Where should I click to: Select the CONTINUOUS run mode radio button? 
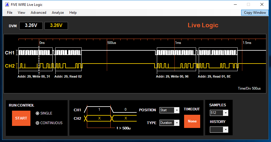pos(37,123)
